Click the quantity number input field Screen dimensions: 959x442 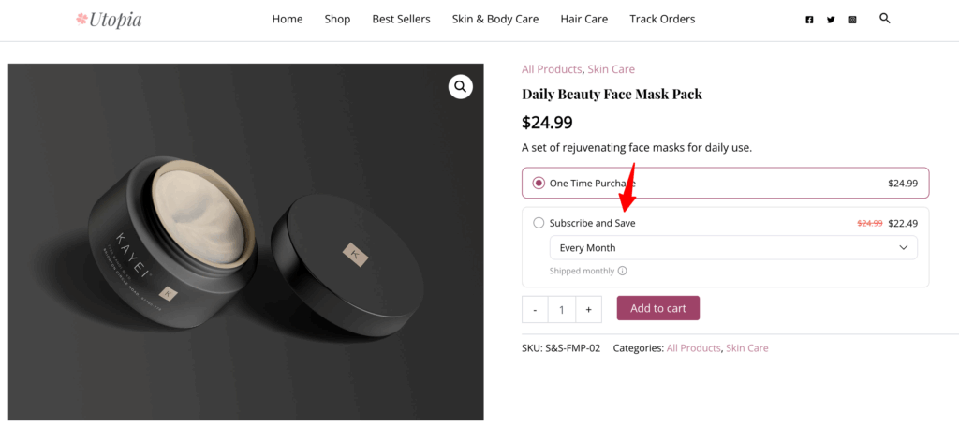point(561,309)
